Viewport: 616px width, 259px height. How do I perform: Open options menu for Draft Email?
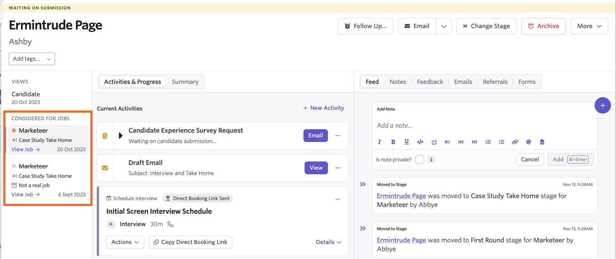coord(338,168)
